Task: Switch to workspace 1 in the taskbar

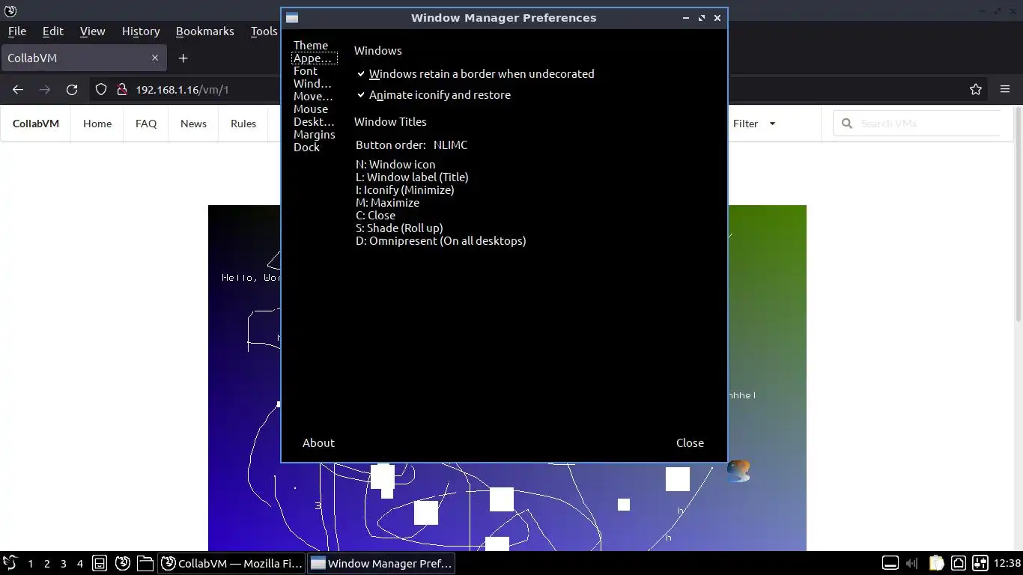Action: point(30,563)
